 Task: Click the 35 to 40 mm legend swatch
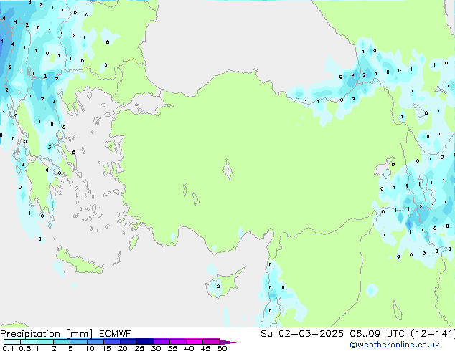[x=177, y=342]
